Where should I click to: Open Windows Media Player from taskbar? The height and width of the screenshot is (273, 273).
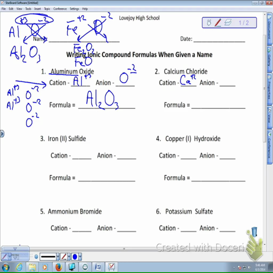click(x=45, y=268)
